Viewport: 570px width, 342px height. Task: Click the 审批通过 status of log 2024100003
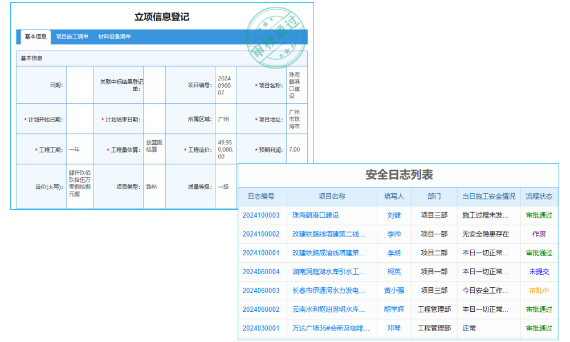click(538, 215)
